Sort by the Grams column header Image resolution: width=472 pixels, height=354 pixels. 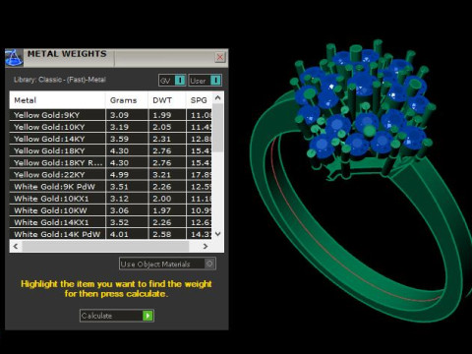[x=127, y=100]
